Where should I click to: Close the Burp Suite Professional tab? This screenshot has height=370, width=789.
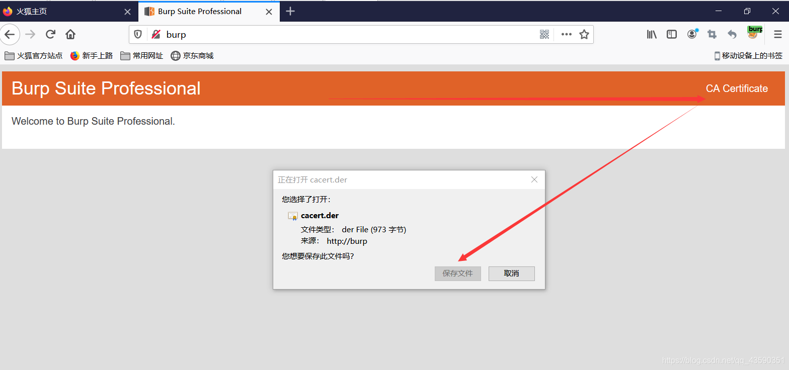point(269,12)
